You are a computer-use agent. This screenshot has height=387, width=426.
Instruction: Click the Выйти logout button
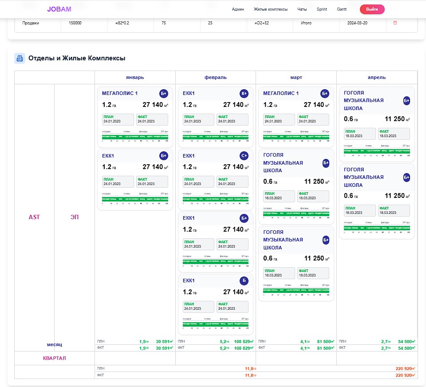[372, 9]
